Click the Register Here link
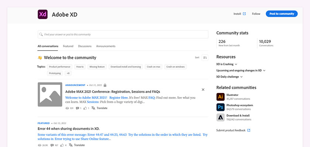 click(x=118, y=98)
